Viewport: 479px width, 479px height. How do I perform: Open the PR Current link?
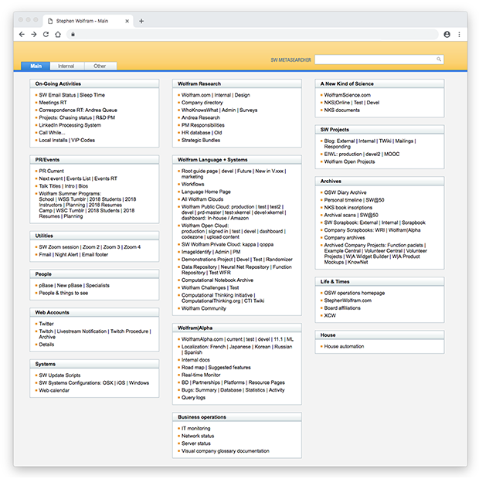tap(51, 171)
